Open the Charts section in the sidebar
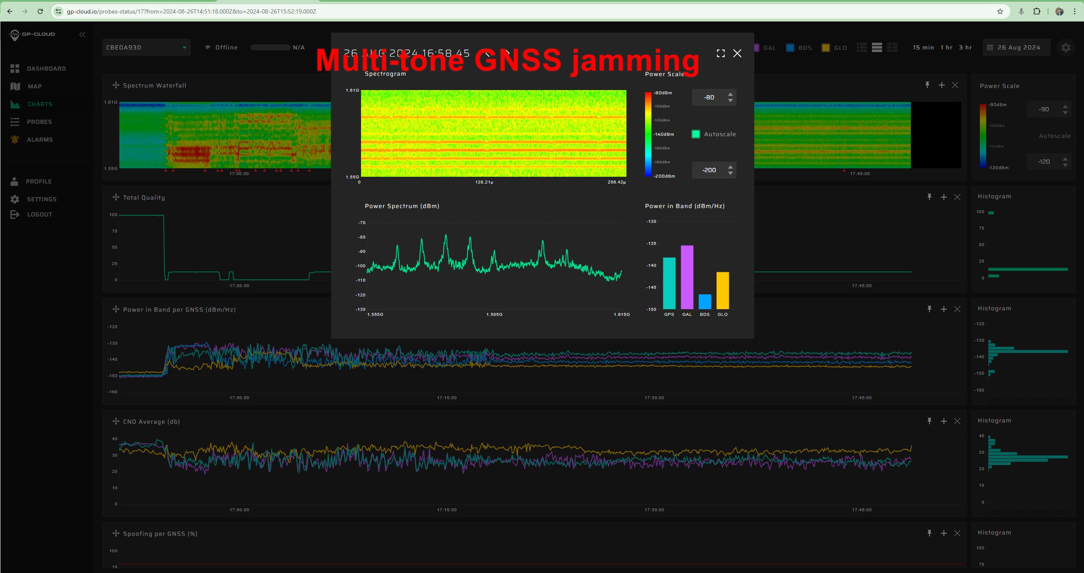The image size is (1084, 573). point(40,104)
